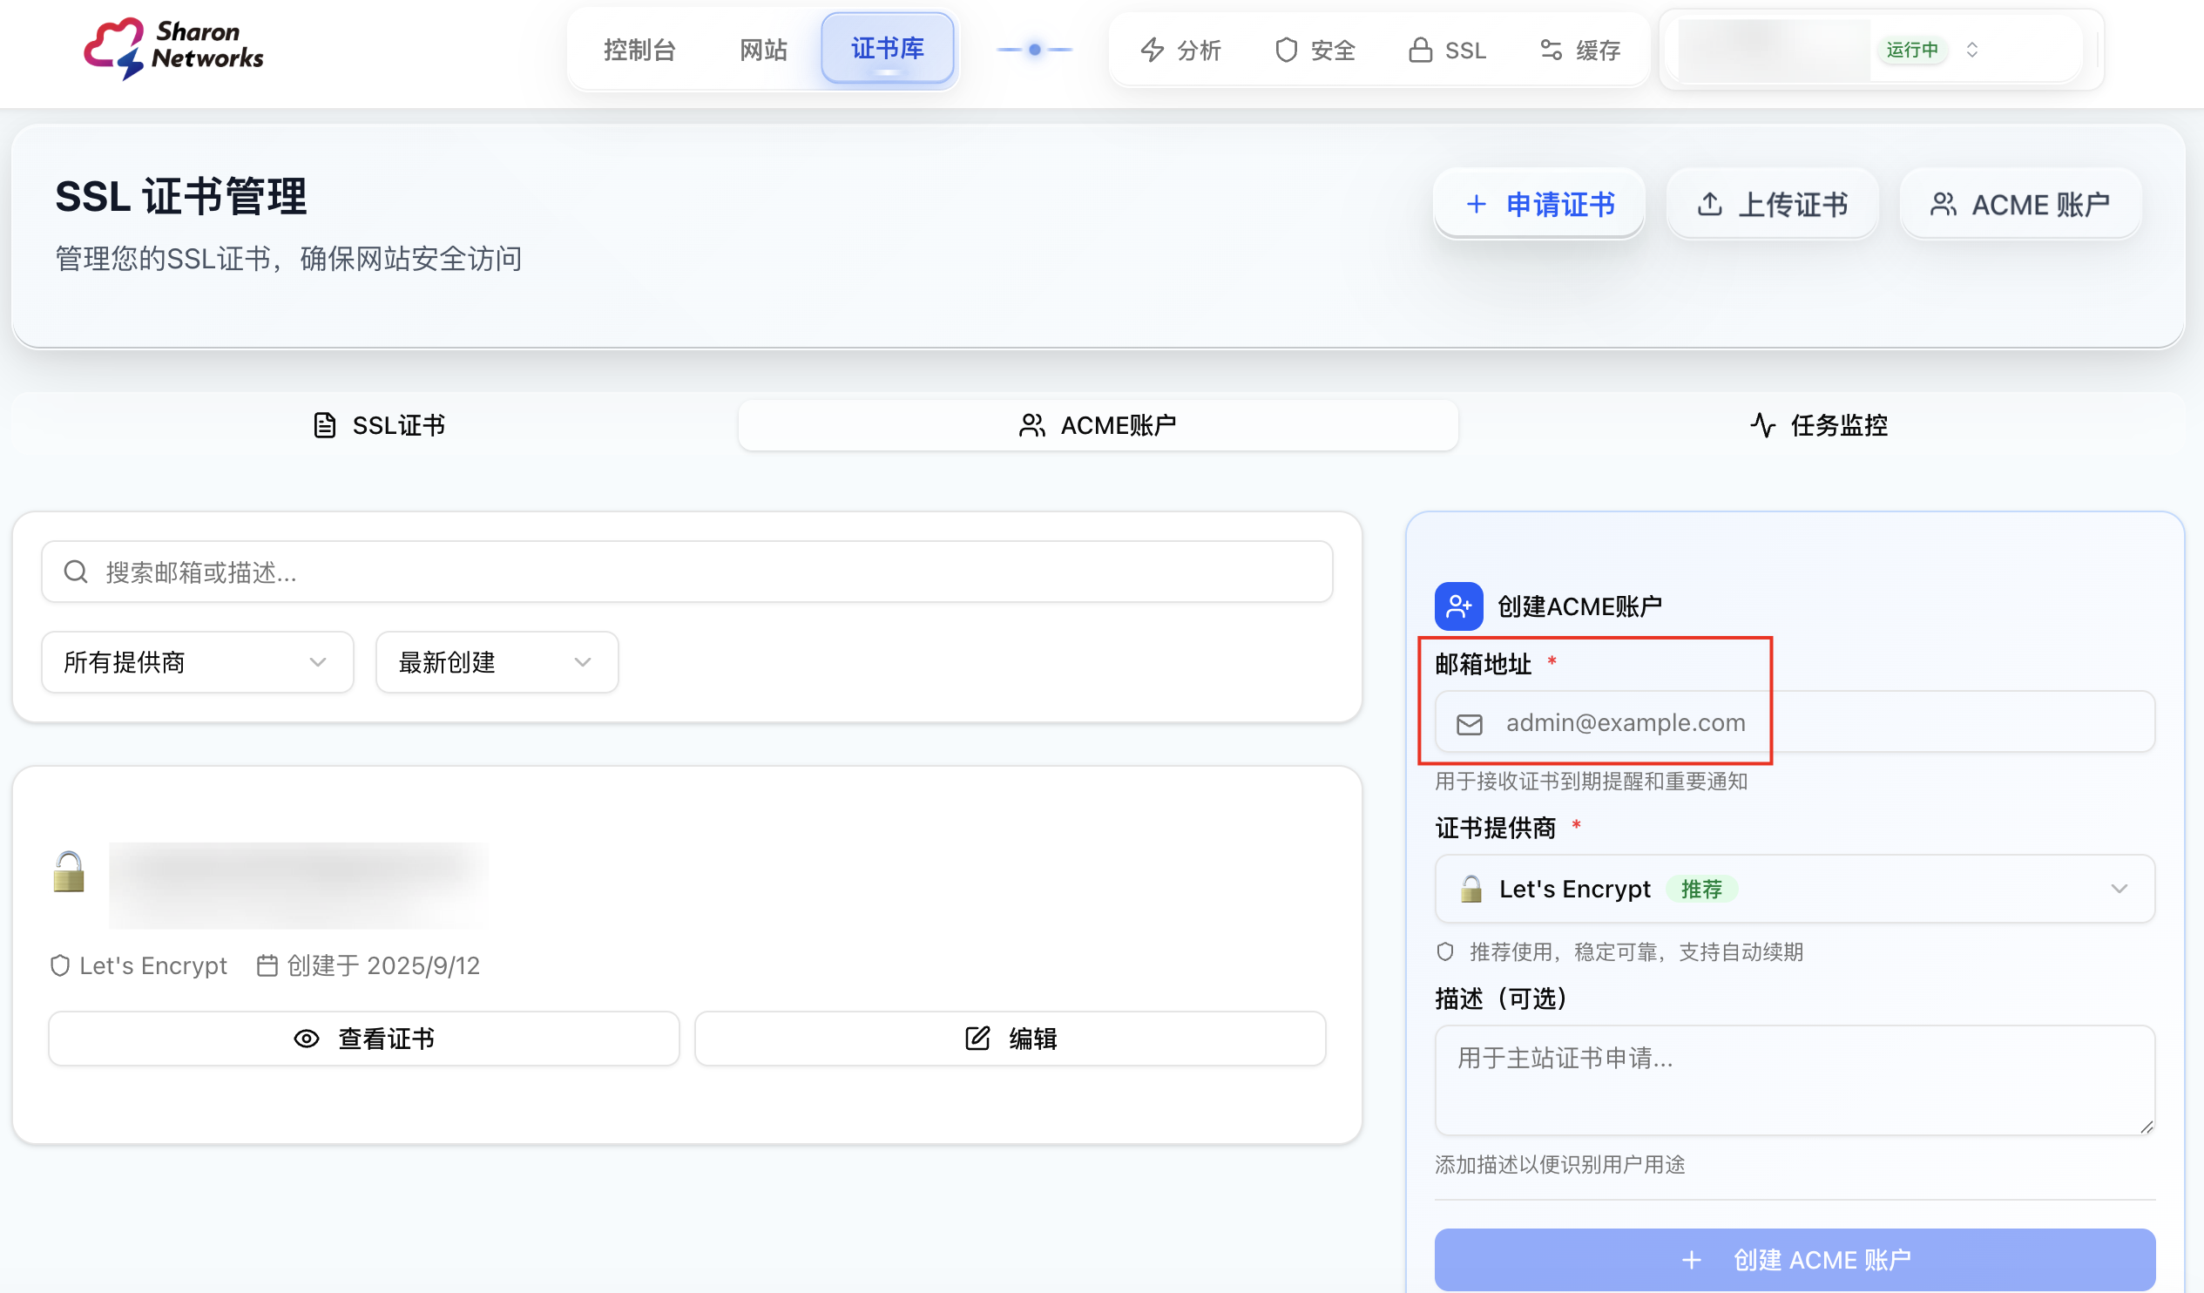Click the 编辑 button on account card
The height and width of the screenshot is (1293, 2204).
[1011, 1039]
